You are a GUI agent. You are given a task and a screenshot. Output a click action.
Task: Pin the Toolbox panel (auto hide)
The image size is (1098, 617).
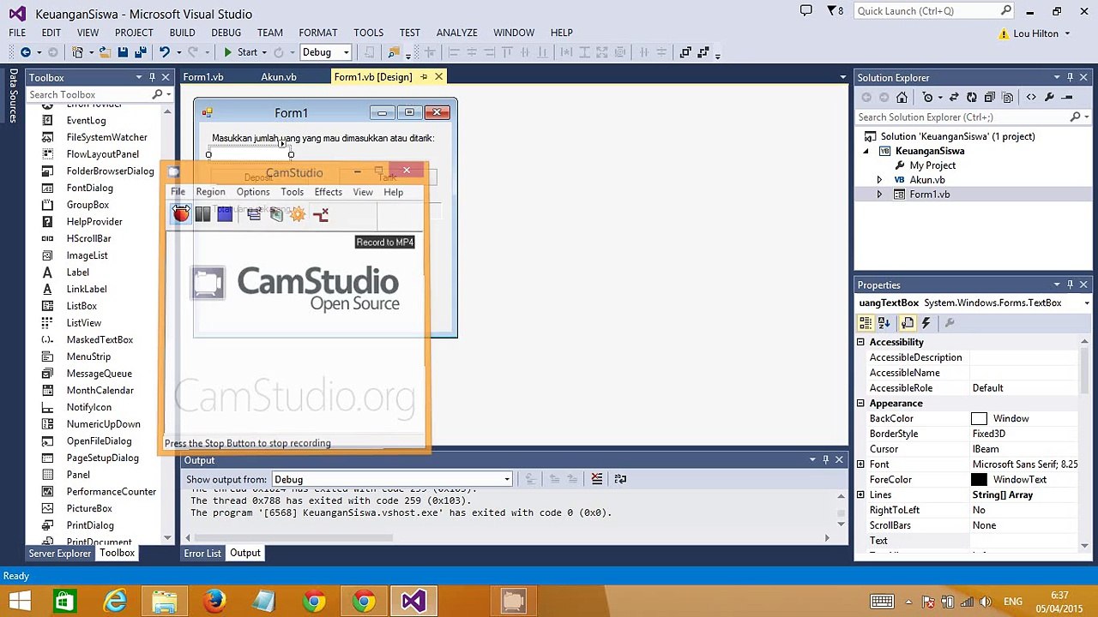coord(153,77)
